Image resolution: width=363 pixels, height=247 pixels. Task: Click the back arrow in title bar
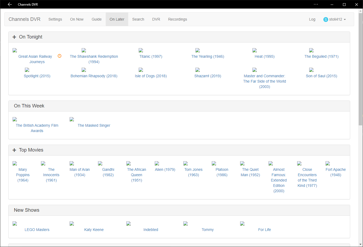click(x=10, y=4)
